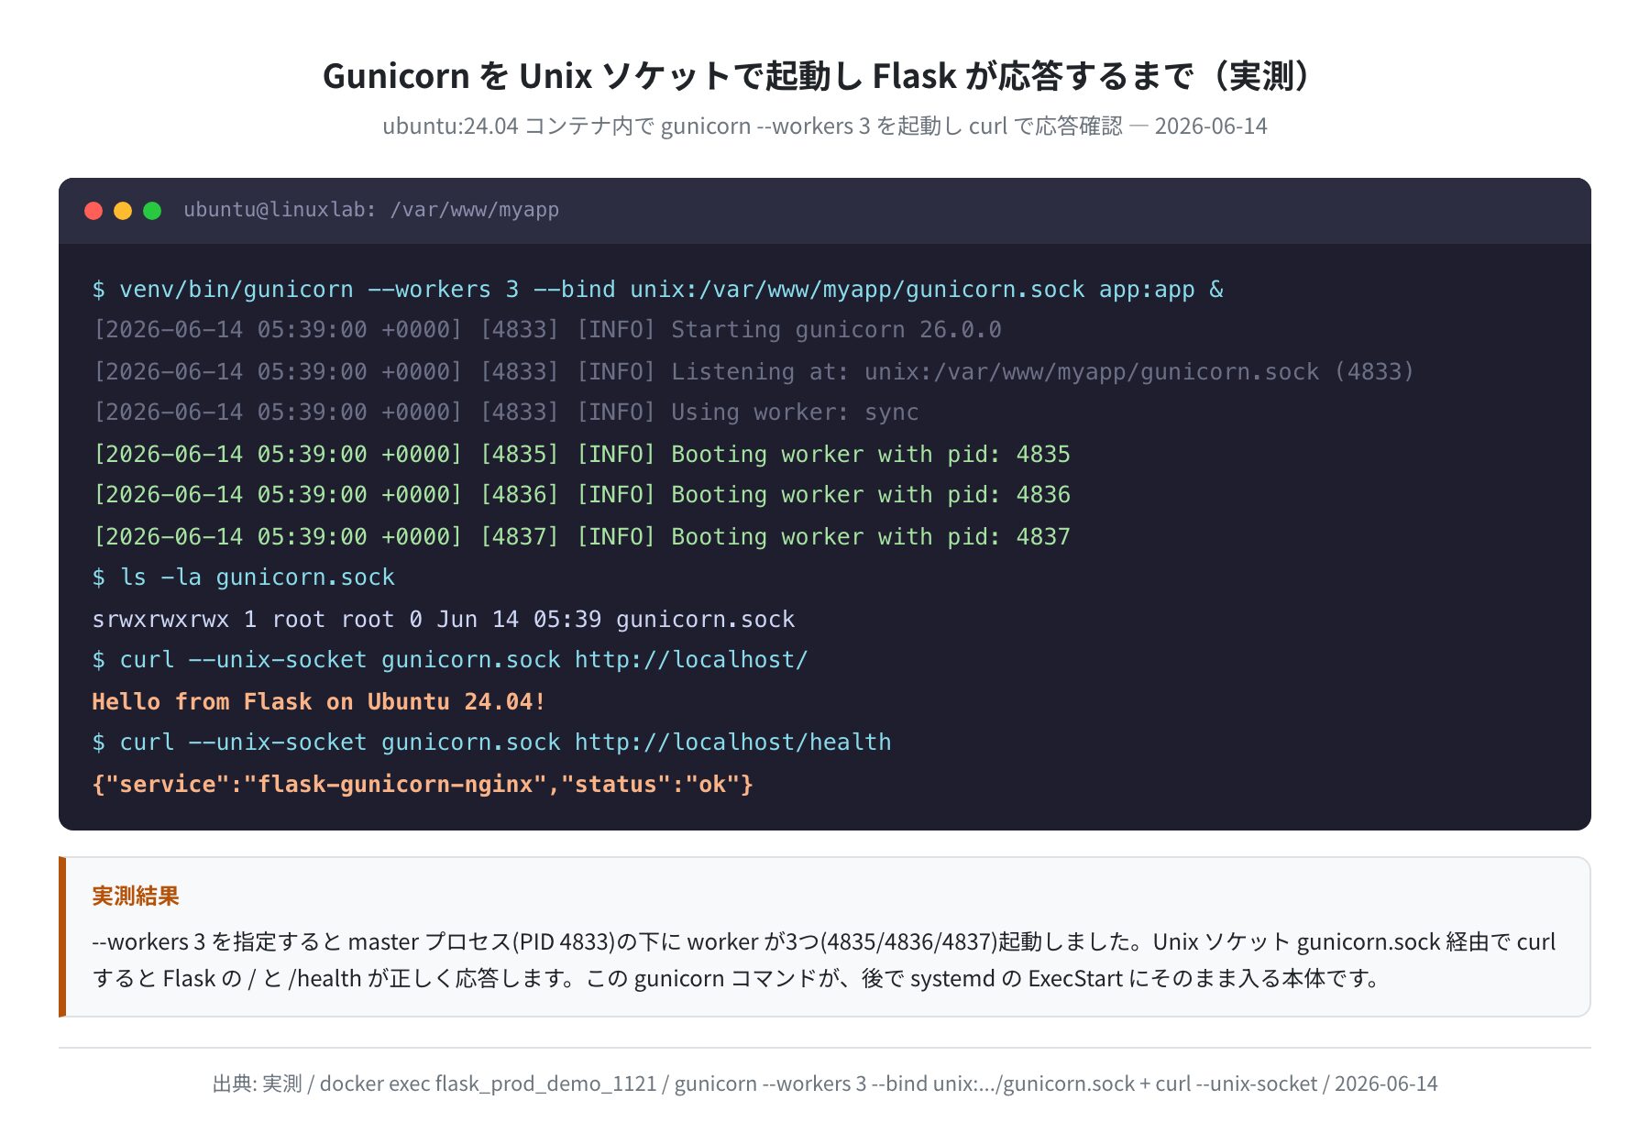This screenshot has width=1650, height=1133.
Task: Click the 'srwxrwxrwx 1 root root' output line
Action: click(444, 619)
